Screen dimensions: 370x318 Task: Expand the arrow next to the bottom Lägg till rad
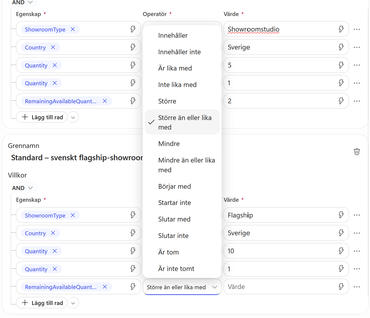point(73,303)
